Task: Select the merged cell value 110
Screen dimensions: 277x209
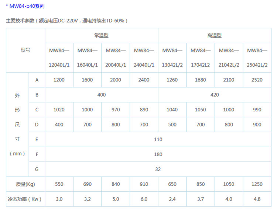Action: [x=158, y=139]
